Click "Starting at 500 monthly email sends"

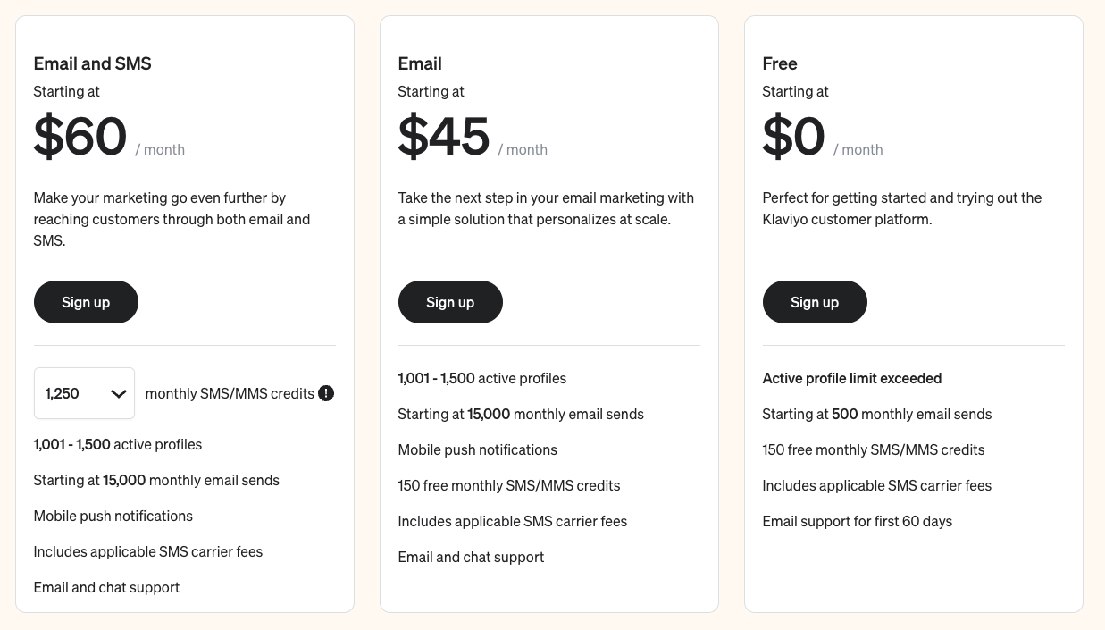point(877,414)
